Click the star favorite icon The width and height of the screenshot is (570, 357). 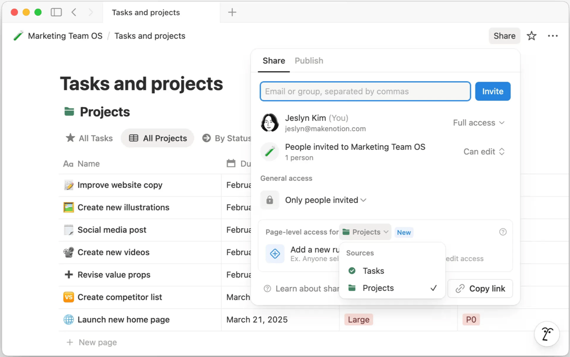(x=531, y=36)
